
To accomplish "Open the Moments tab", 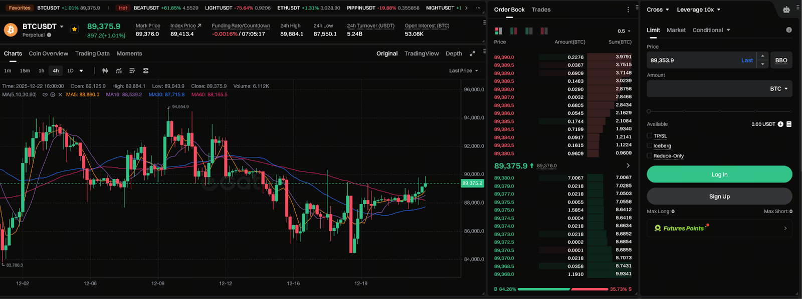I will pos(129,53).
